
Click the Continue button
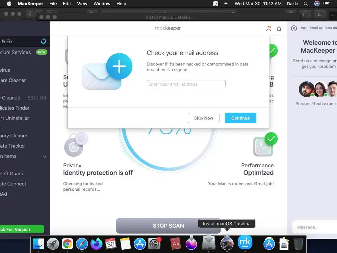click(x=241, y=118)
